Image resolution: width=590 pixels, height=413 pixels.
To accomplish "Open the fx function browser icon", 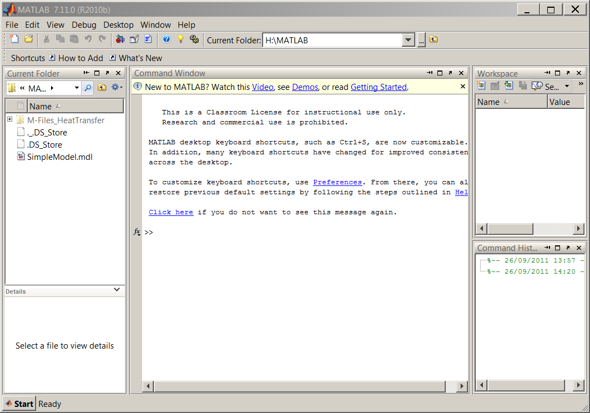I will pyautogui.click(x=137, y=232).
